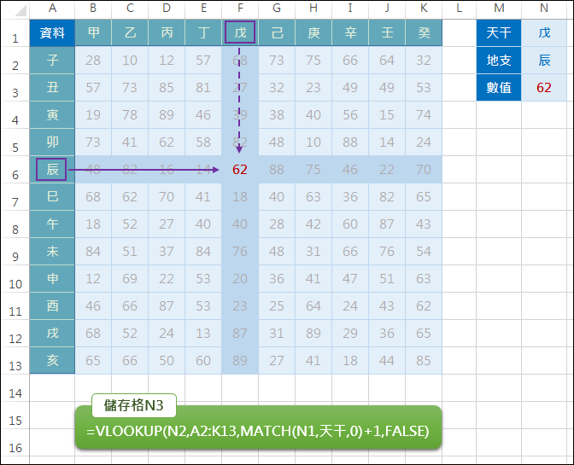Select column A header
574x465 pixels.
click(52, 9)
